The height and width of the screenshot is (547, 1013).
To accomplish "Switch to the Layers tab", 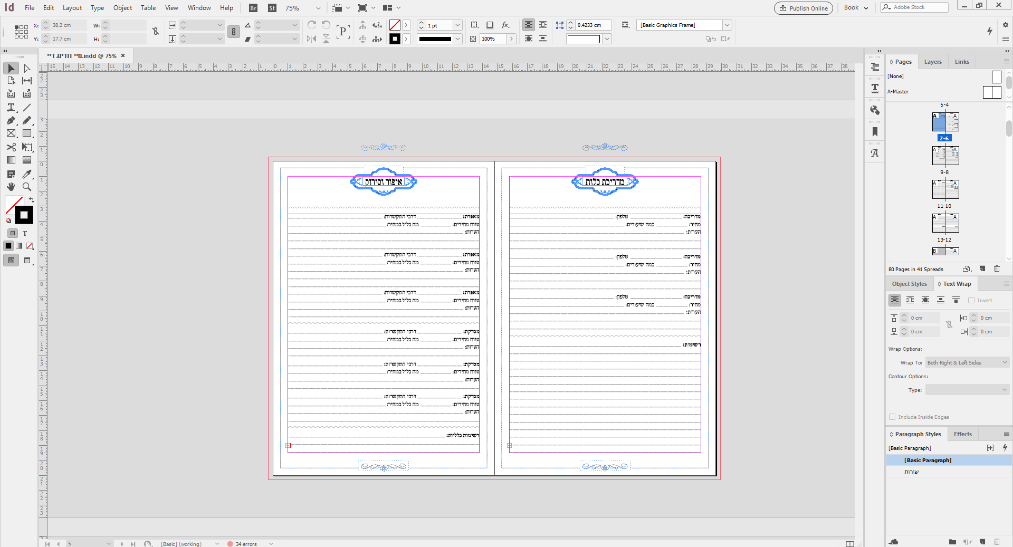I will [x=932, y=62].
